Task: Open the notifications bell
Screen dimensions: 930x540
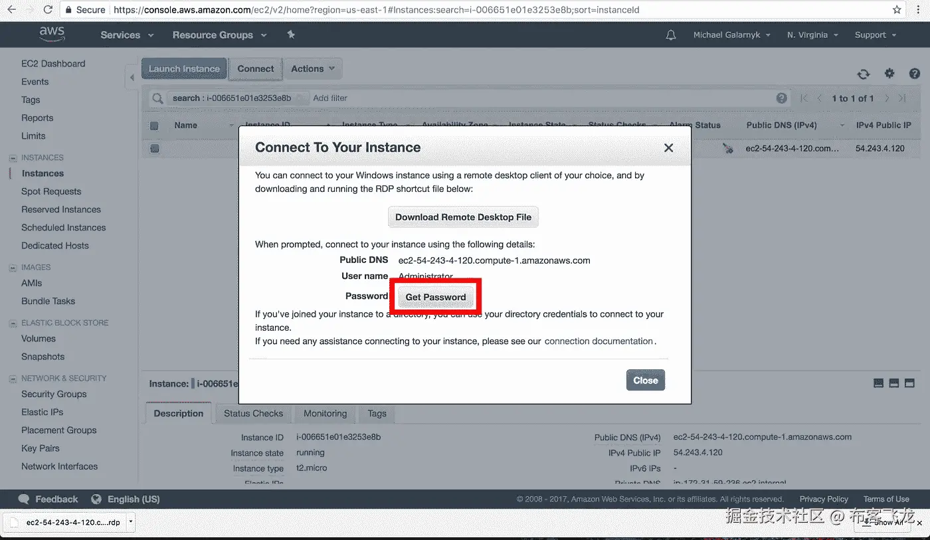Action: point(671,35)
